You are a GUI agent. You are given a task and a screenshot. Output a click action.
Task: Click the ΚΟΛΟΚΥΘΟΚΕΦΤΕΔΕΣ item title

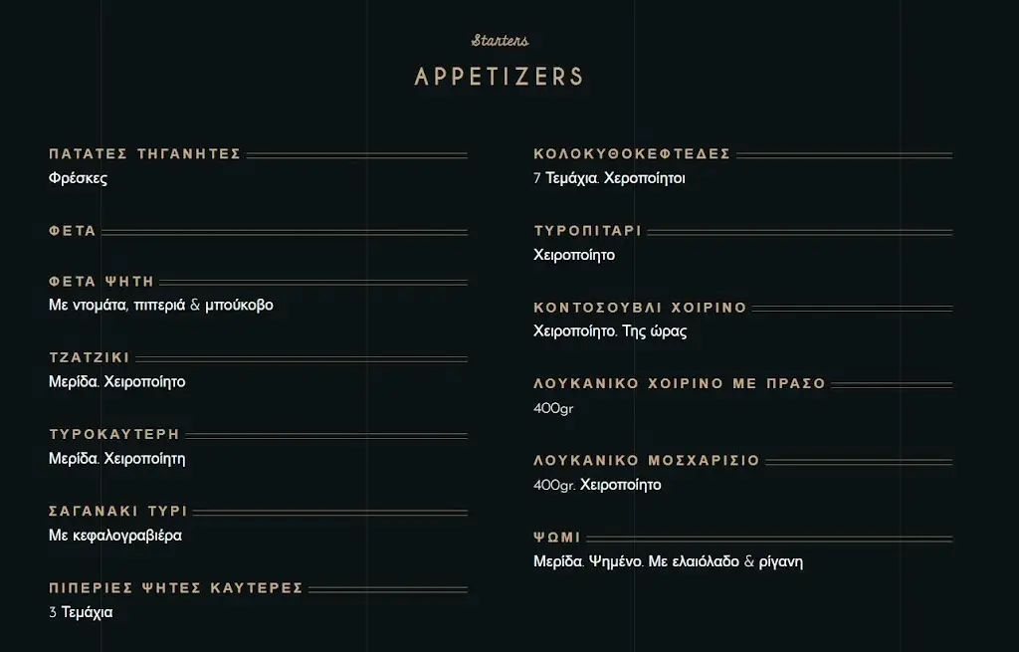(632, 154)
